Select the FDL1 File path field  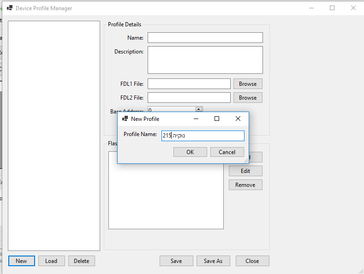(189, 83)
